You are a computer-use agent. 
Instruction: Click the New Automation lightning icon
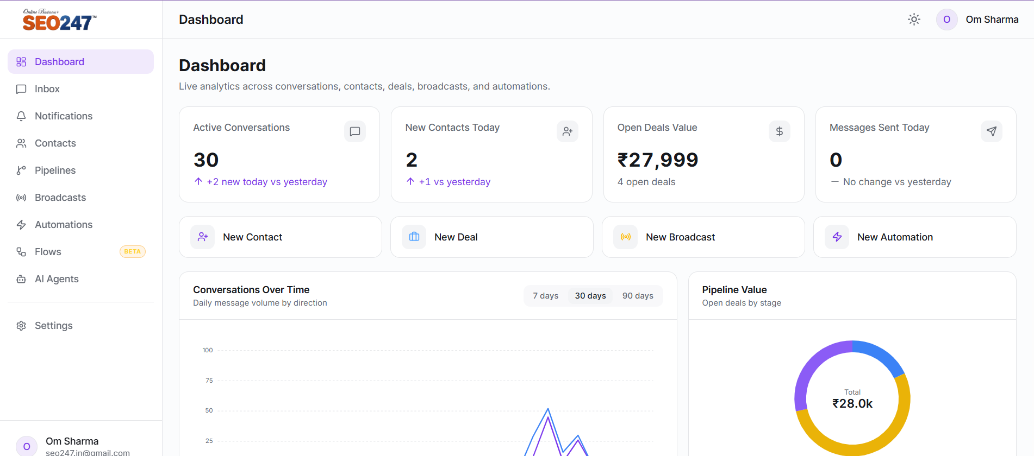coord(837,237)
